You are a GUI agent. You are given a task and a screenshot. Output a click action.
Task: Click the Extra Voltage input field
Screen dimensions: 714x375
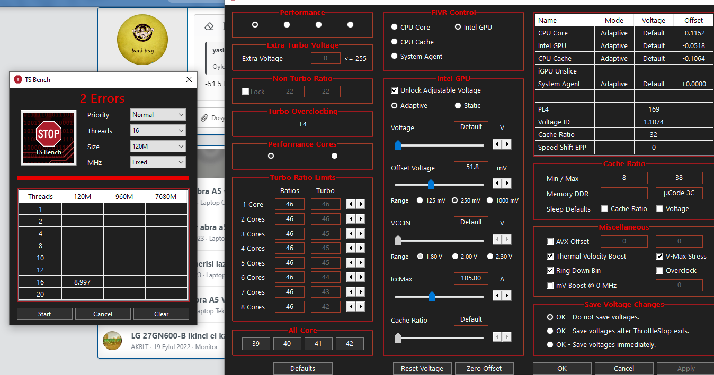coord(325,59)
